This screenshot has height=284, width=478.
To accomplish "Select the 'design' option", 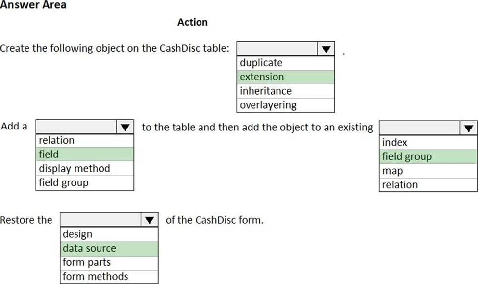I will coord(109,234).
